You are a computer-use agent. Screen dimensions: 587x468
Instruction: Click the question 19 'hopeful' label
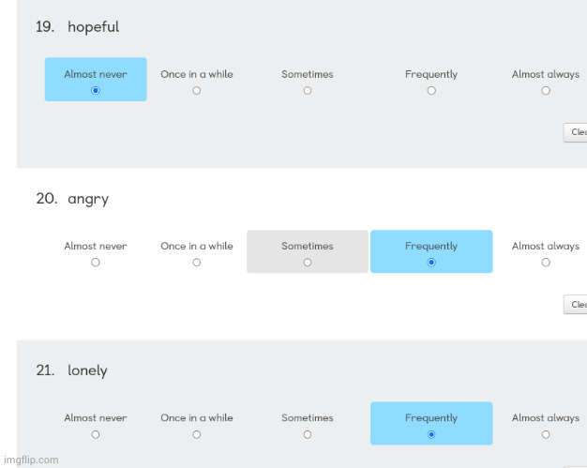93,27
